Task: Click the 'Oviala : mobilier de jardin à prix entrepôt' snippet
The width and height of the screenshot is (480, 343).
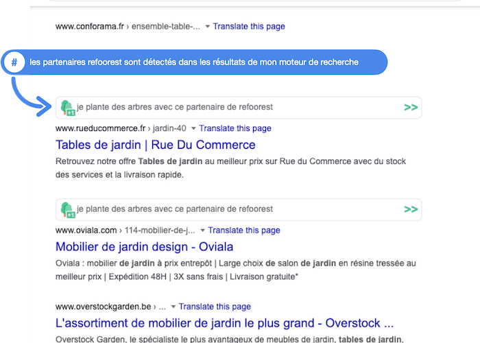Action: (236, 270)
